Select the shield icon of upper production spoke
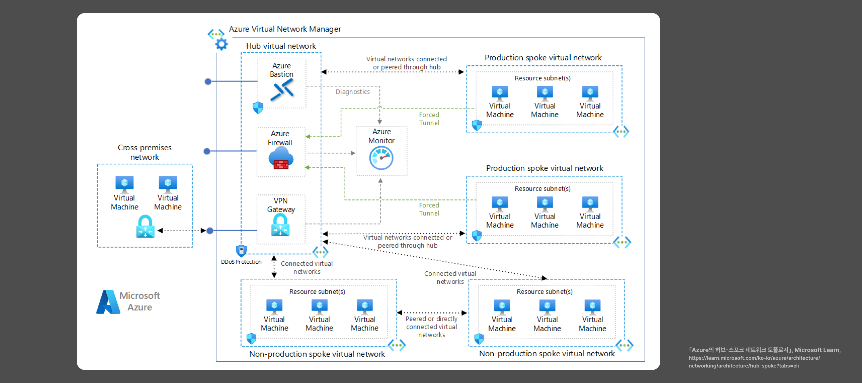The height and width of the screenshot is (383, 862). (x=477, y=125)
